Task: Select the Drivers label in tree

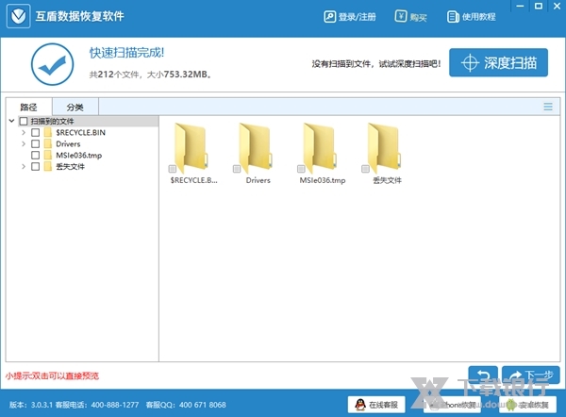Action: coord(68,143)
